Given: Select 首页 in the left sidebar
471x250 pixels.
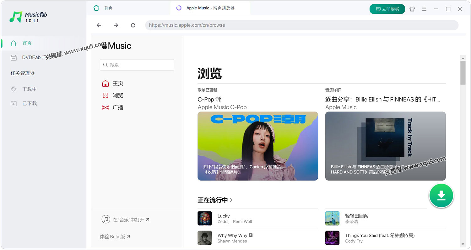Looking at the screenshot, I should (43, 43).
